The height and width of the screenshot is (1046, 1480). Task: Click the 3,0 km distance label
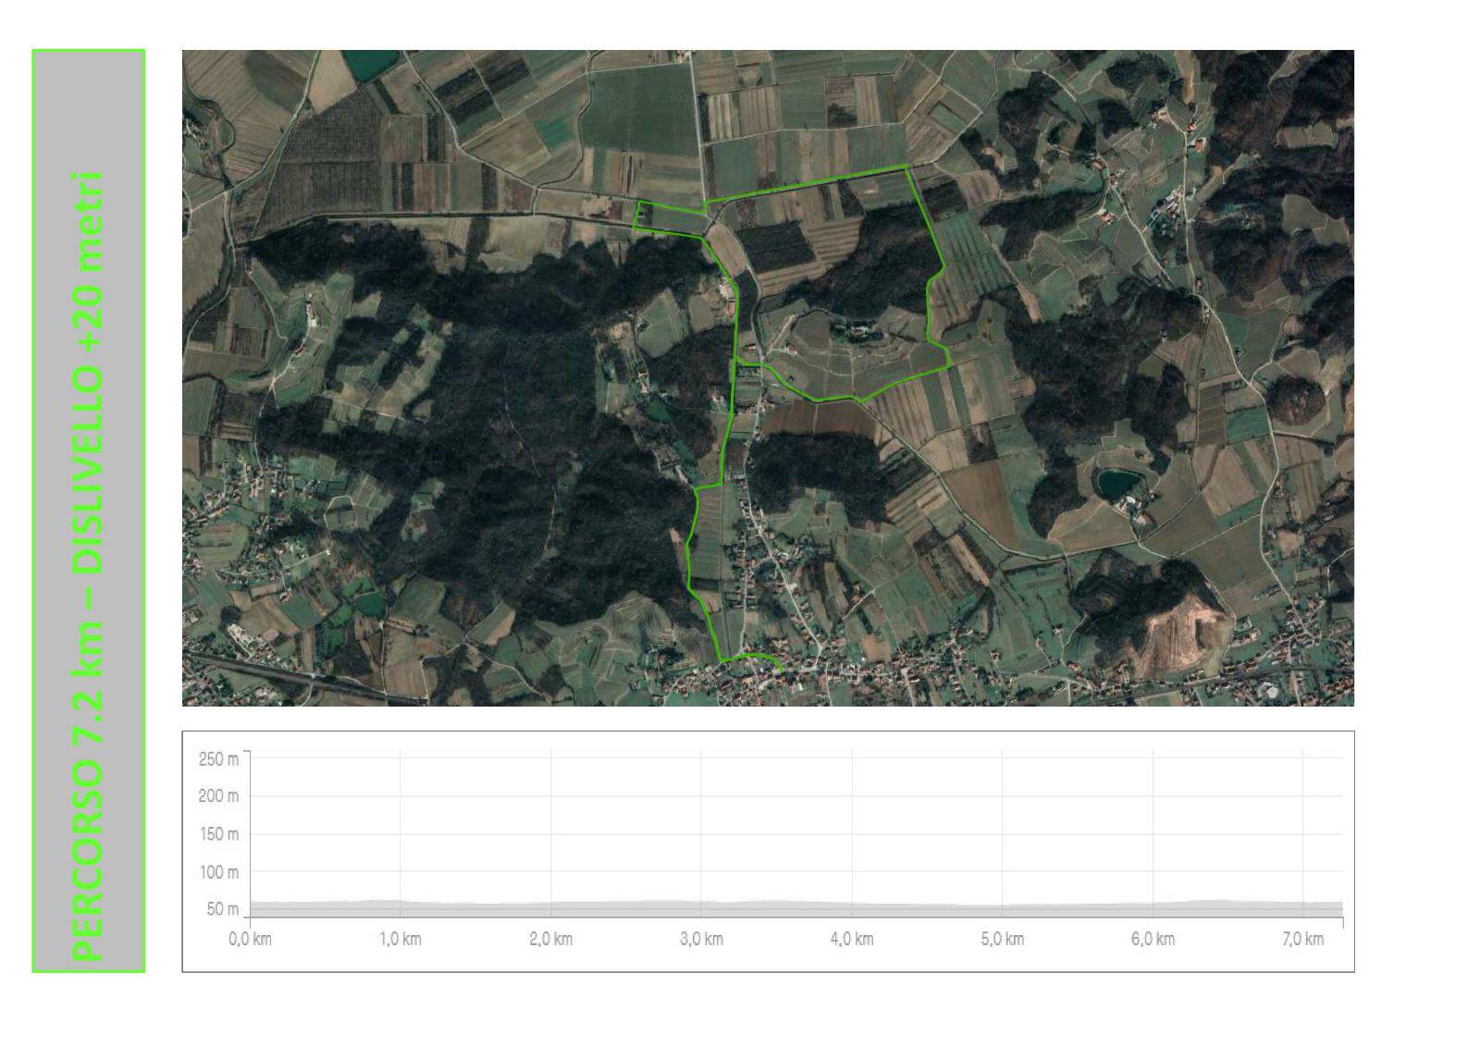click(701, 939)
